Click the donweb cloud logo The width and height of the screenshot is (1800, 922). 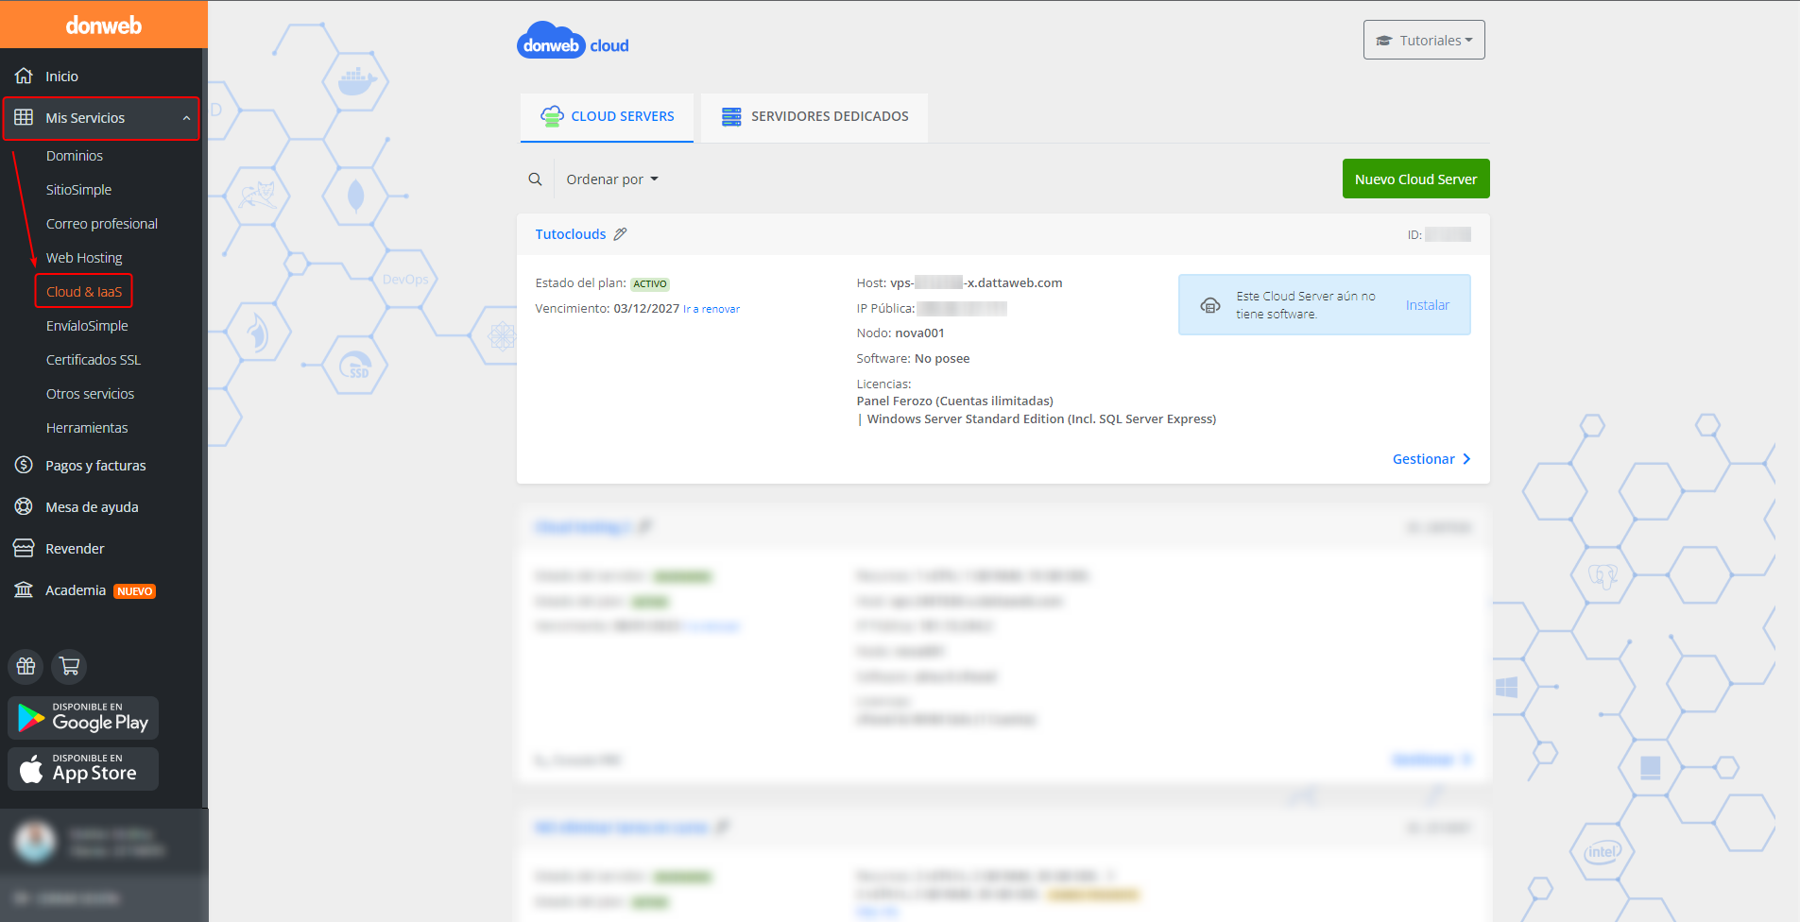[x=573, y=41]
